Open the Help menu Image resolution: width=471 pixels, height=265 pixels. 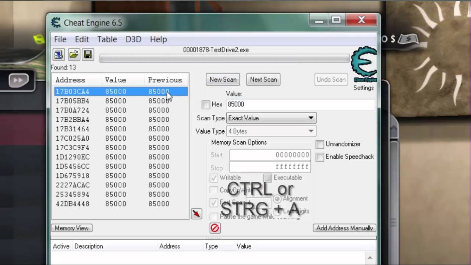pos(159,39)
